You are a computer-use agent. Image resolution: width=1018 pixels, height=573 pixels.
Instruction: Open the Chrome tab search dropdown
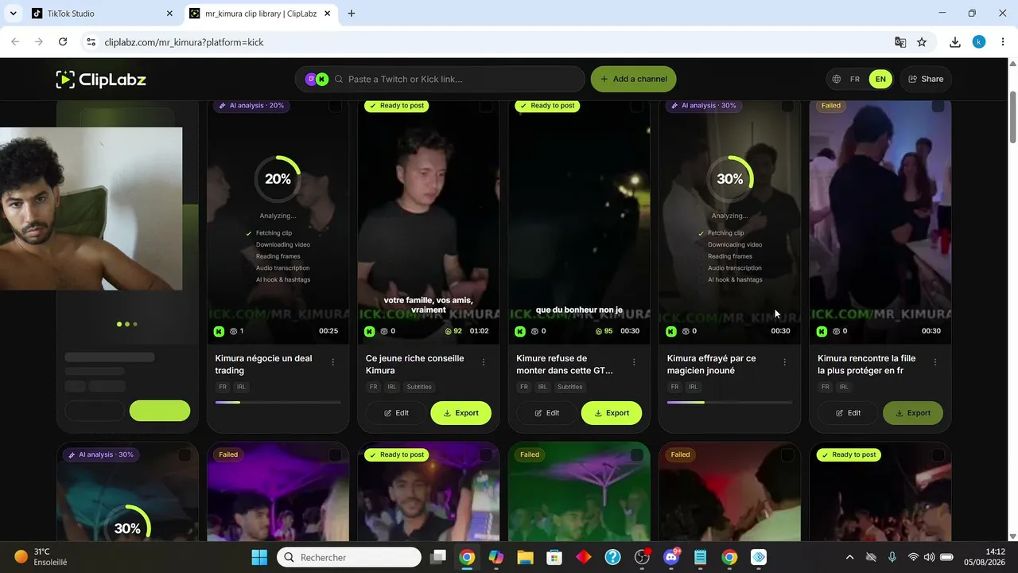(x=13, y=14)
